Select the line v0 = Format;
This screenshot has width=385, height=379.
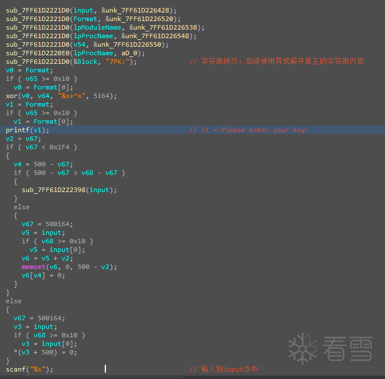pos(30,70)
